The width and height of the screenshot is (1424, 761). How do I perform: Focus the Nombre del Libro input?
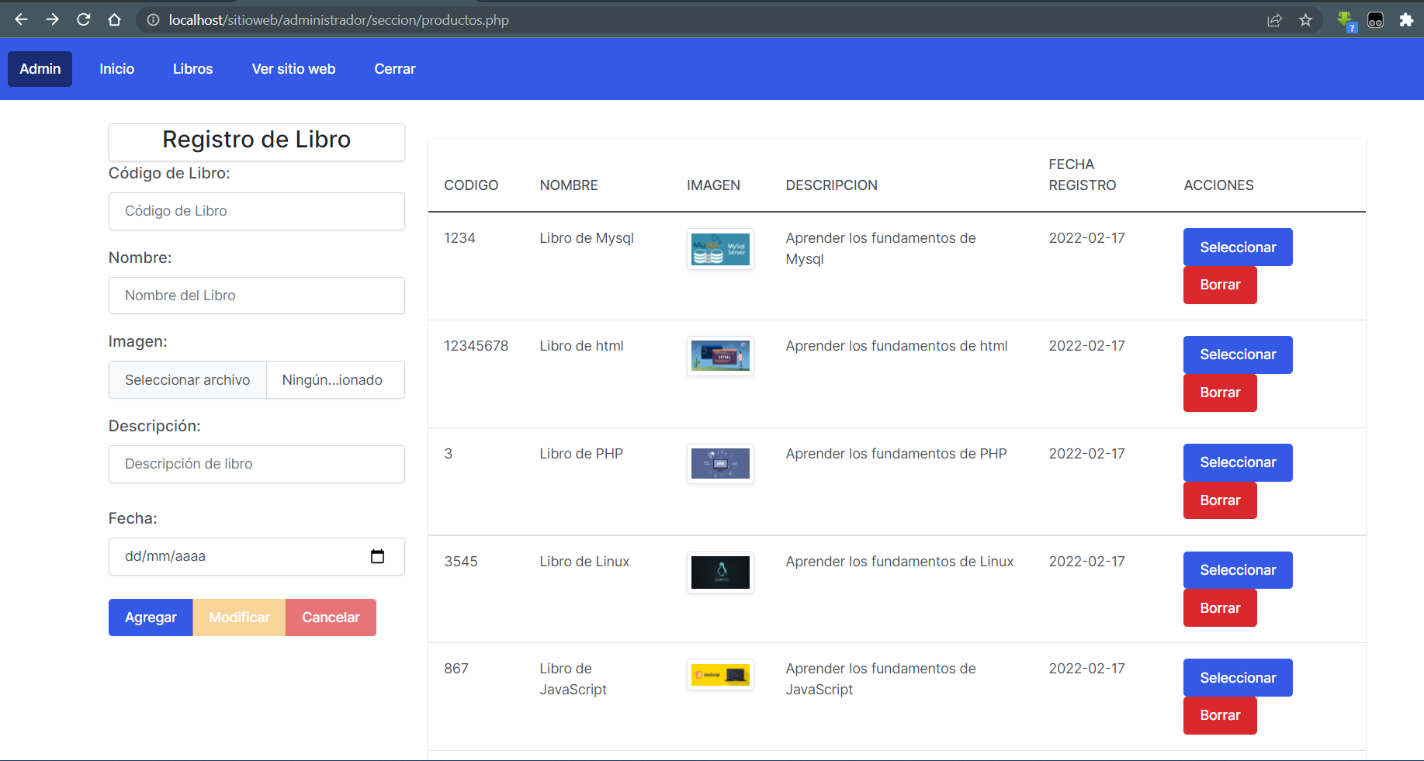pyautogui.click(x=257, y=296)
